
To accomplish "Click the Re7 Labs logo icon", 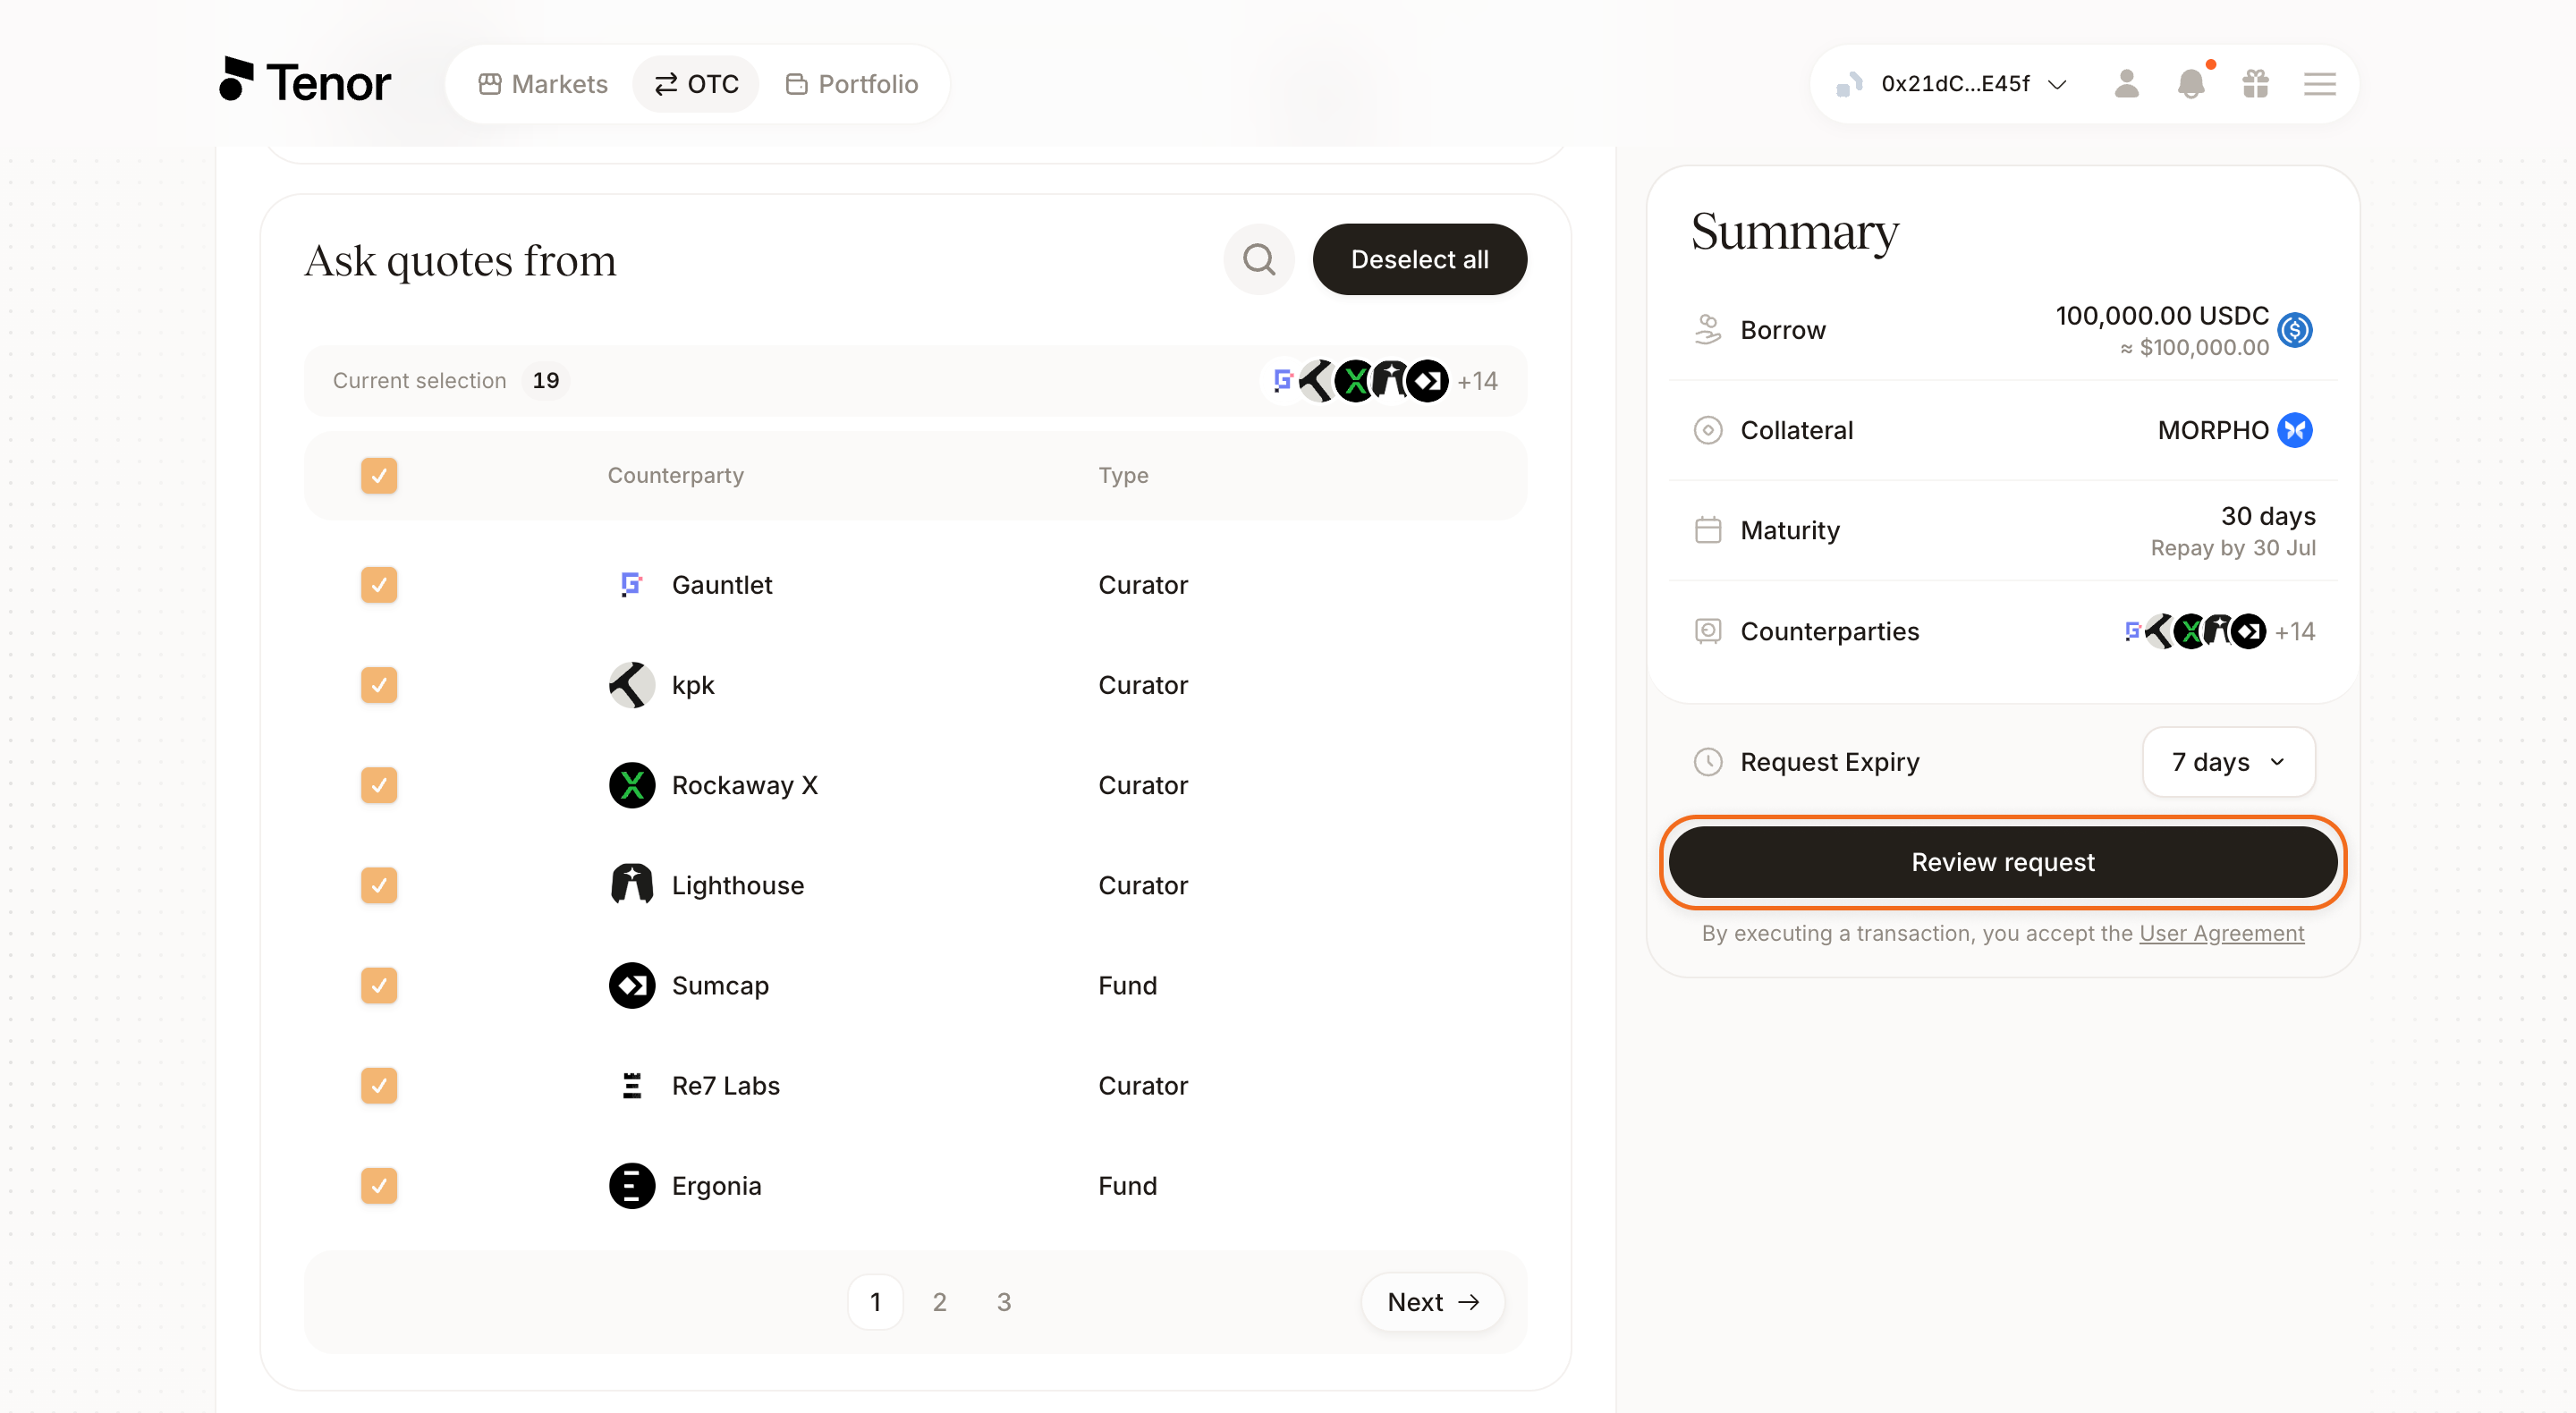I will pyautogui.click(x=632, y=1085).
